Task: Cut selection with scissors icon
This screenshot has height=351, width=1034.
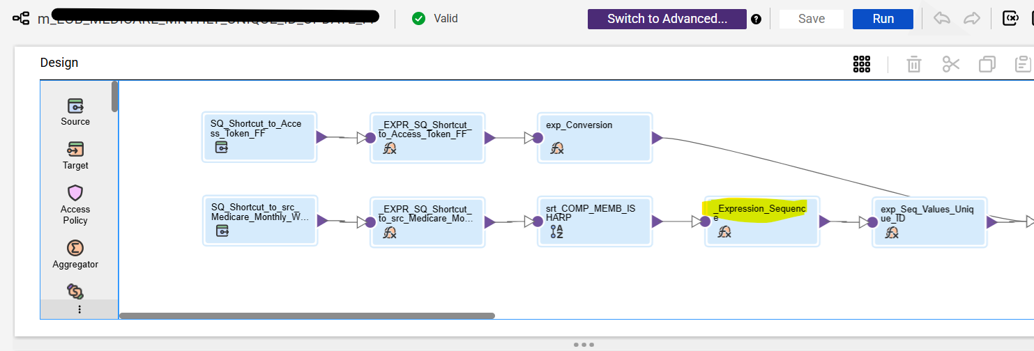Action: pyautogui.click(x=951, y=64)
